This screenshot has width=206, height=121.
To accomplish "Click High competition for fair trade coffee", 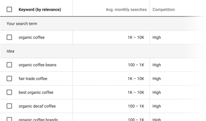I will (156, 78).
